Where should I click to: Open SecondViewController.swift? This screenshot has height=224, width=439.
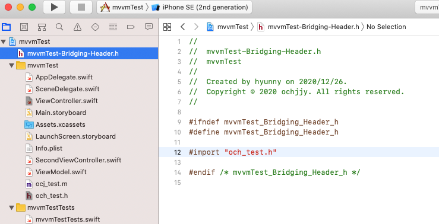(x=79, y=160)
